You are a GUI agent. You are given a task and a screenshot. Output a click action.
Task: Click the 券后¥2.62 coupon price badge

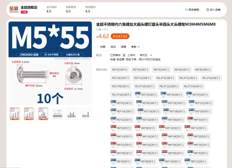tap(120, 36)
